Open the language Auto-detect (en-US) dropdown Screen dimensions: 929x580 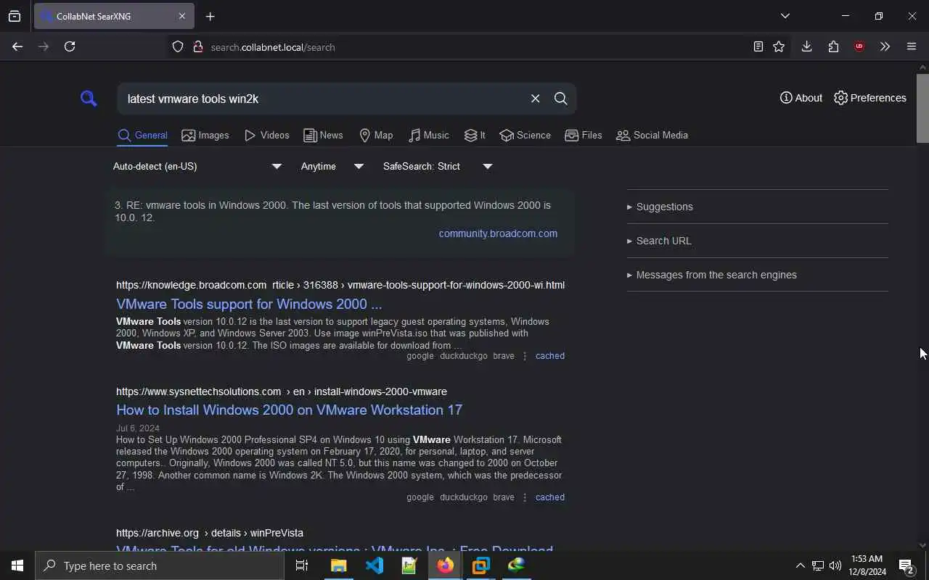click(197, 166)
